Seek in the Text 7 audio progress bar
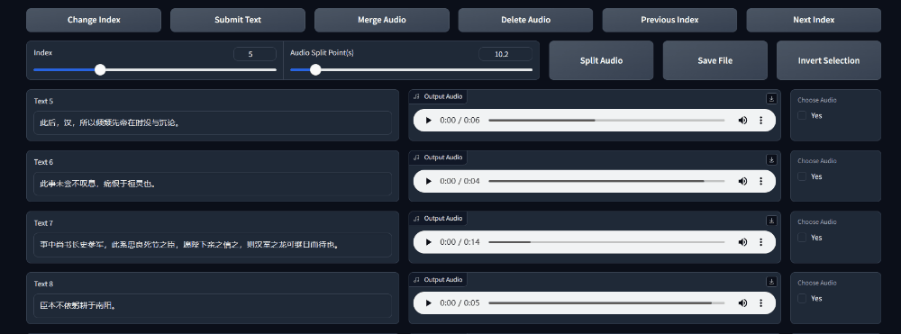 click(x=606, y=242)
